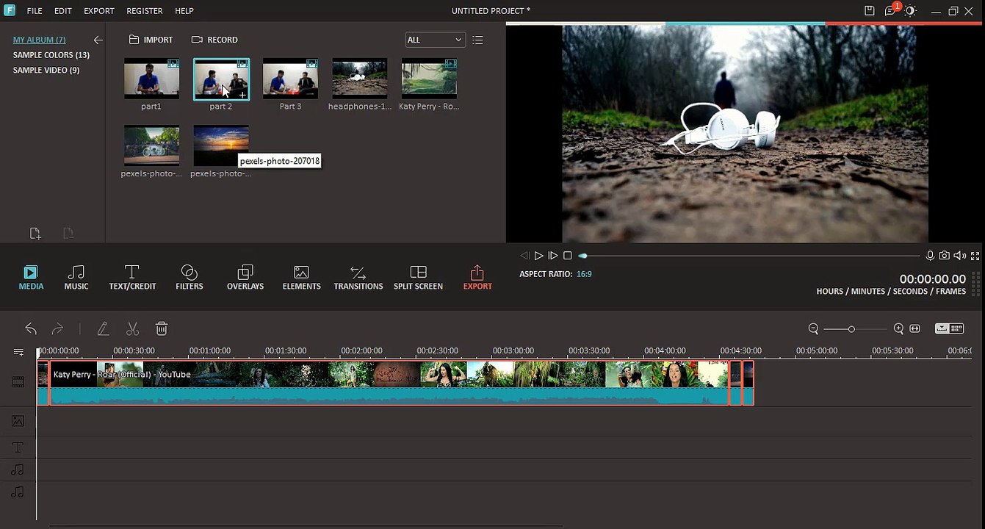Open the EXPORT menu

point(99,11)
